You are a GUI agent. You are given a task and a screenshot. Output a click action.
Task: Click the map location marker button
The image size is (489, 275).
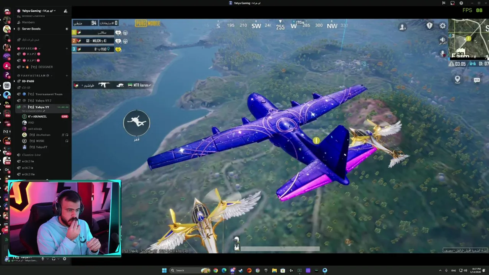[x=457, y=79]
